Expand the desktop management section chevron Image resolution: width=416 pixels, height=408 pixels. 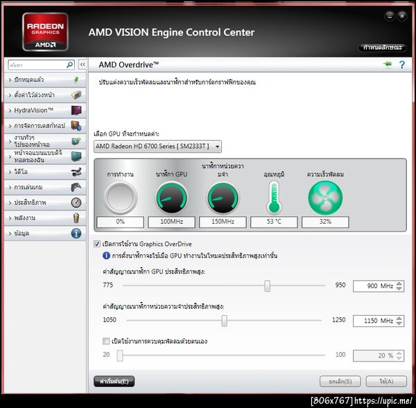pyautogui.click(x=10, y=126)
